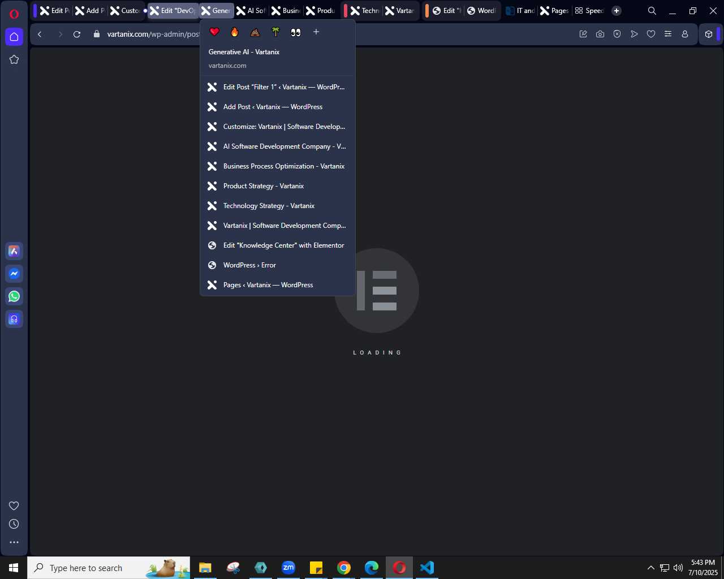The image size is (724, 579).
Task: Switch to the 'Gener' tab
Action: click(216, 11)
